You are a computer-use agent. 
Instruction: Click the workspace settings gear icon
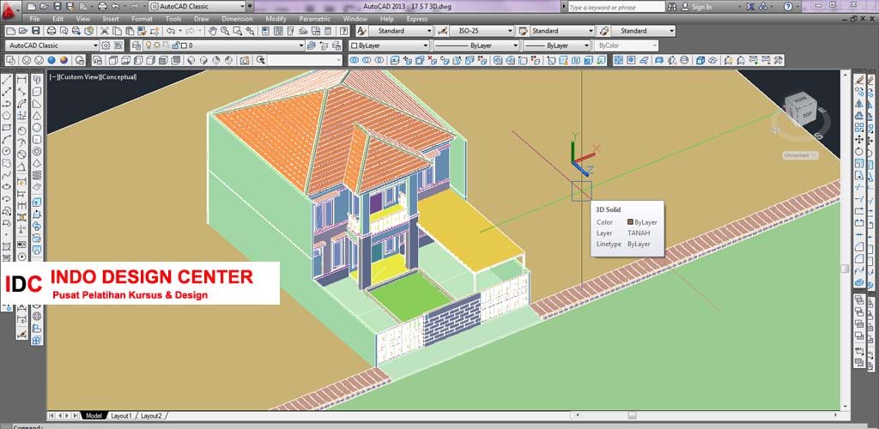(106, 45)
